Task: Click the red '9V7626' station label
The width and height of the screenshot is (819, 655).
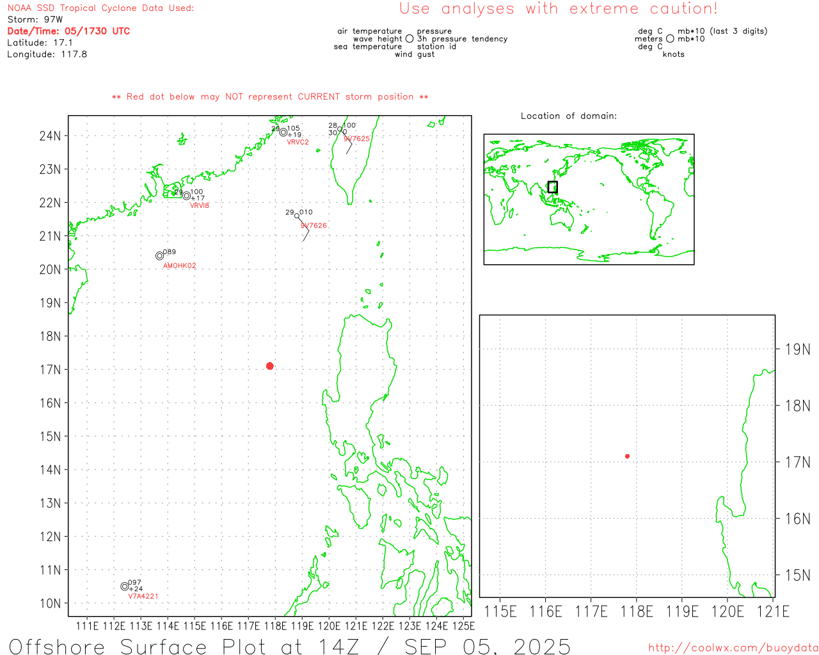Action: tap(314, 226)
